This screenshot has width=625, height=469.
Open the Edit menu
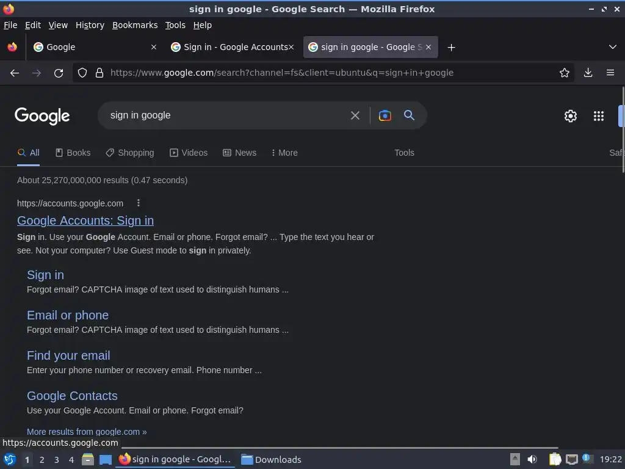[33, 25]
